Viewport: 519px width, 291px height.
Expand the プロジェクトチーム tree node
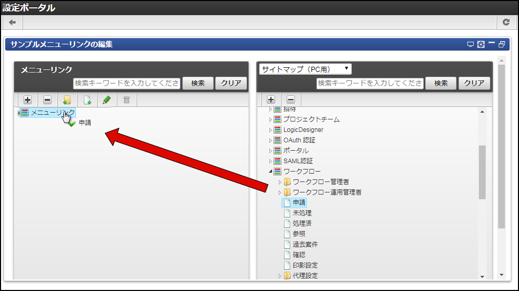[270, 119]
